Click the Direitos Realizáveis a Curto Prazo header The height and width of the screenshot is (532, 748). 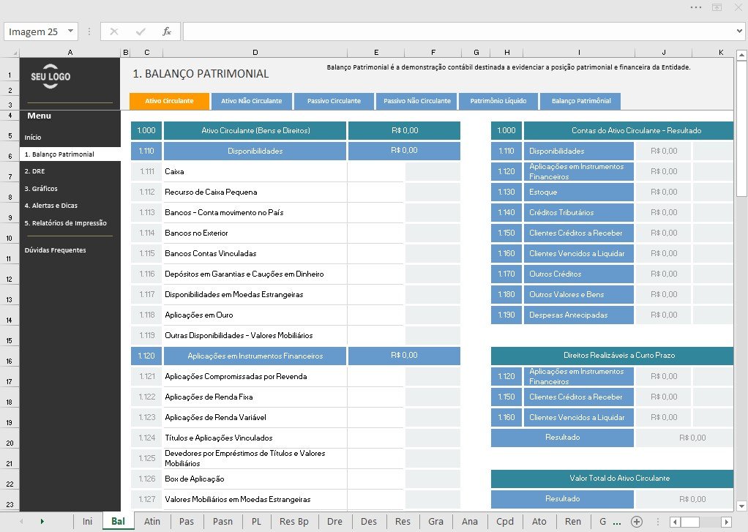(x=612, y=356)
